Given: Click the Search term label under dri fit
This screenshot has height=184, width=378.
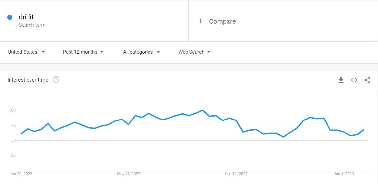Looking at the screenshot, I should coord(32,25).
